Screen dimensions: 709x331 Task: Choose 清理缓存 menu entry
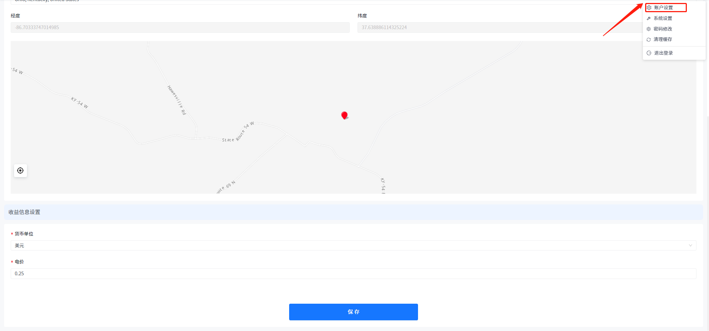(x=663, y=39)
